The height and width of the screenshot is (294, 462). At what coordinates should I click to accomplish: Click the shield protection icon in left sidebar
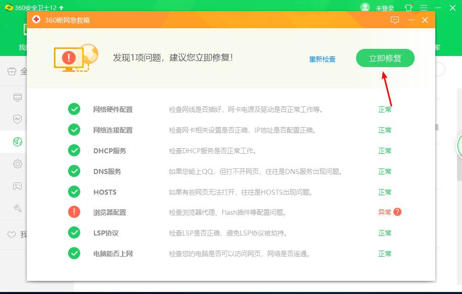coord(17,120)
